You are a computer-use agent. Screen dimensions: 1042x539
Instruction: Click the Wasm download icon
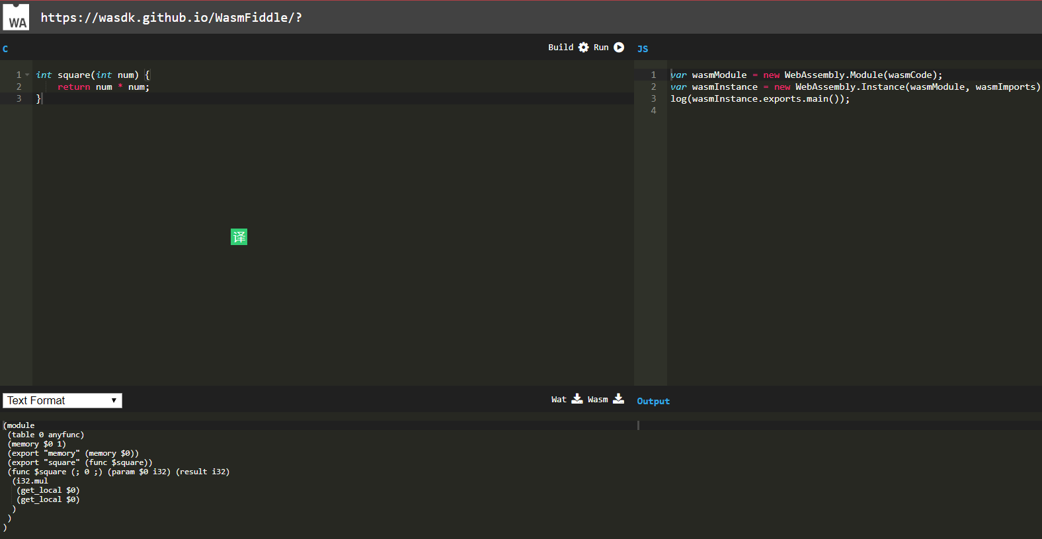tap(619, 399)
